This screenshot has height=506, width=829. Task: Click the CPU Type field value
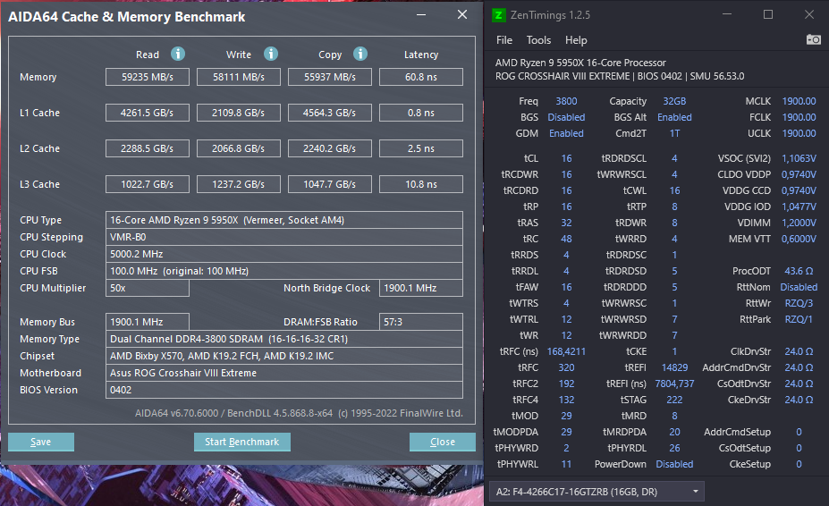284,220
